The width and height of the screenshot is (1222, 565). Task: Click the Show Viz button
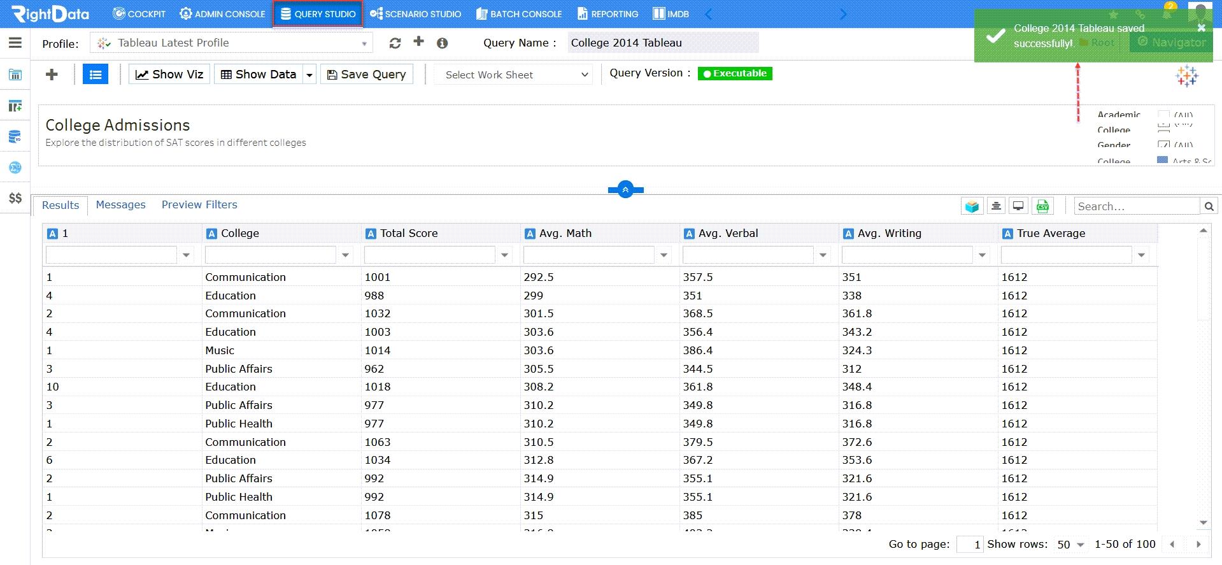coord(169,75)
